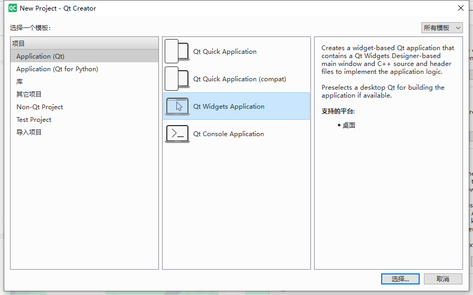Choose Qt Quick Application (compat) label
Viewport: 473px width, 295px height.
[240, 79]
